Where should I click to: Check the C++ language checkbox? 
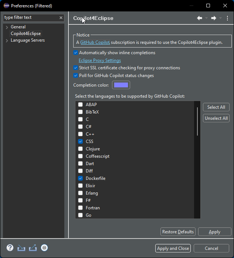pyautogui.click(x=80, y=134)
